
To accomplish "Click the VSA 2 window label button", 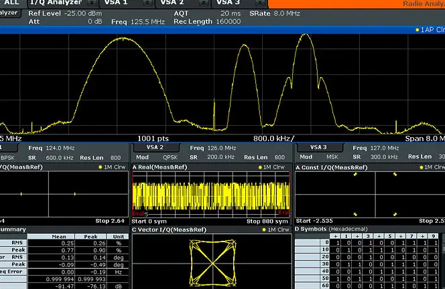I will tap(155, 147).
